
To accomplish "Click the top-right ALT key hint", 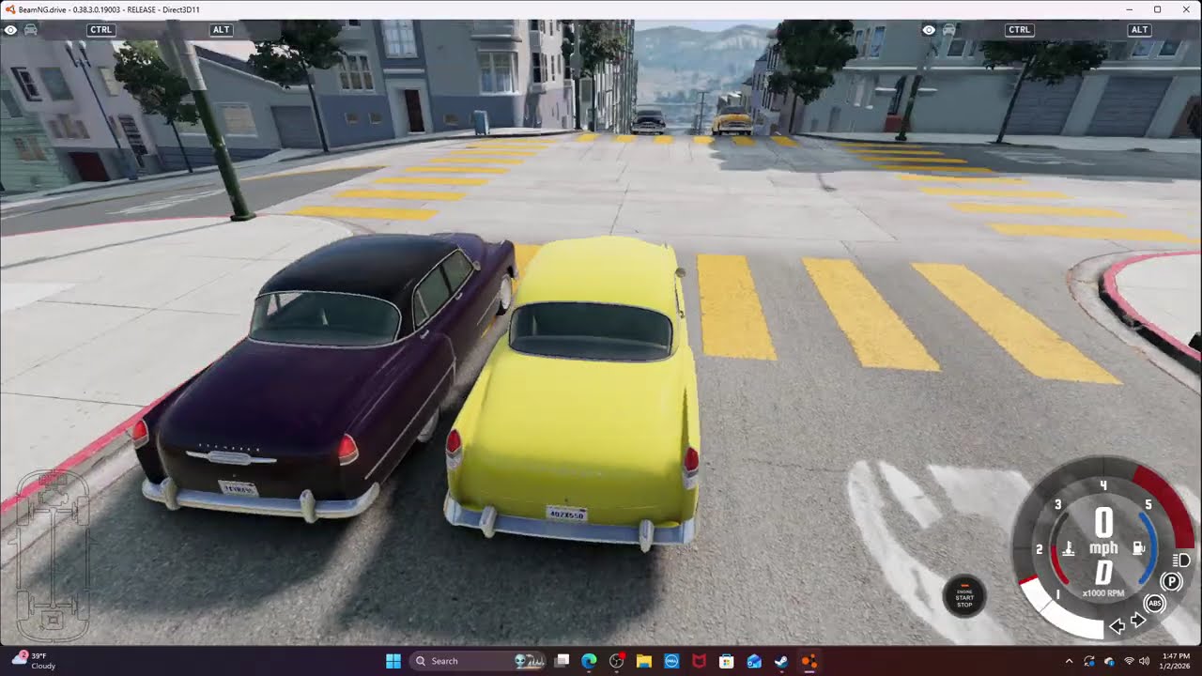I will 1140,30.
